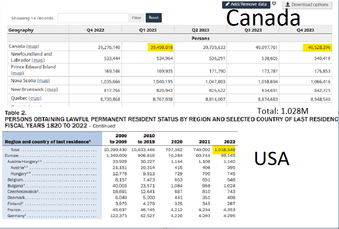Click the 'Showing 14 records' text
The image size is (339, 229).
[x=32, y=18]
